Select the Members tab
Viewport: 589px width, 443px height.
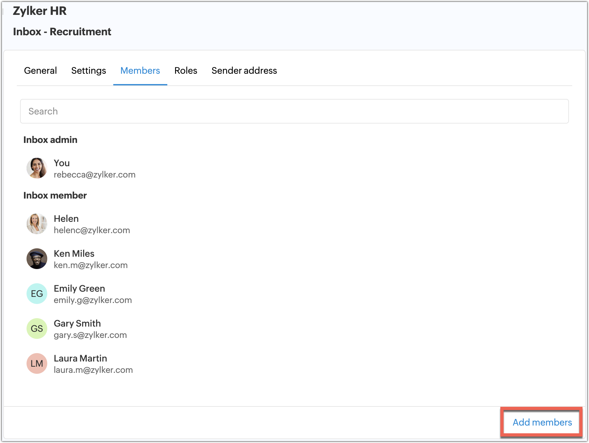140,70
